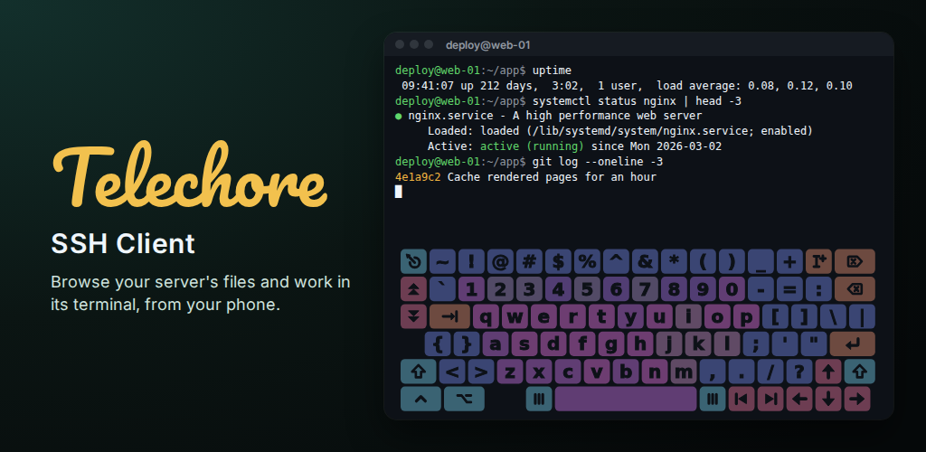Tap the closing parenthesis ) key
The height and width of the screenshot is (452, 926).
click(x=732, y=261)
